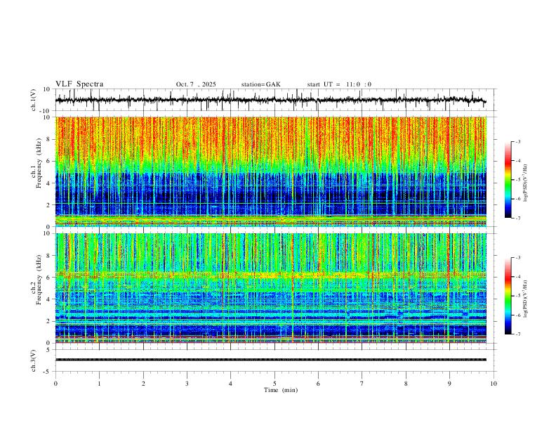The width and height of the screenshot is (556, 430).
Task: Click the time axis tick label "9"
Action: click(x=449, y=384)
